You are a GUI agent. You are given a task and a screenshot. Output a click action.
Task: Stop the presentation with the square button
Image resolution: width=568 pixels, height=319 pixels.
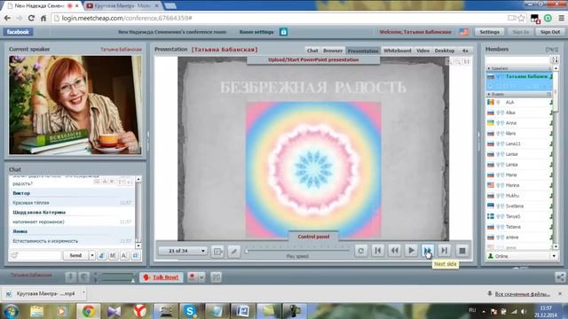coord(461,250)
